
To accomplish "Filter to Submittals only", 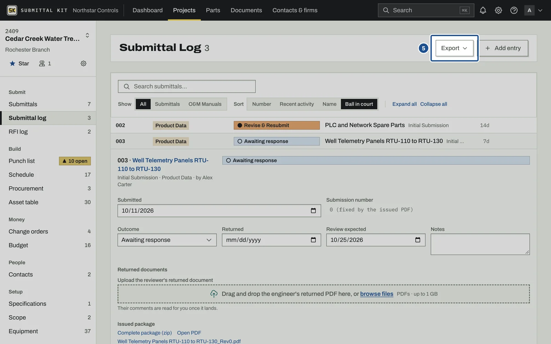I will tap(167, 104).
